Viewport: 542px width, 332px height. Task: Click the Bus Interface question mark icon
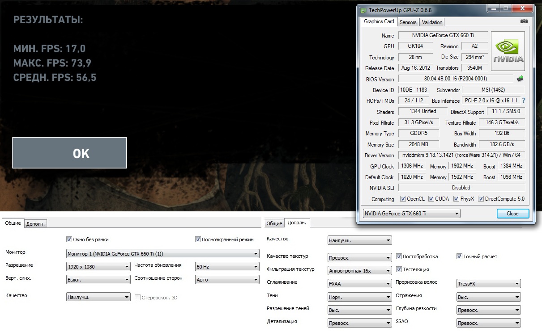coord(524,101)
